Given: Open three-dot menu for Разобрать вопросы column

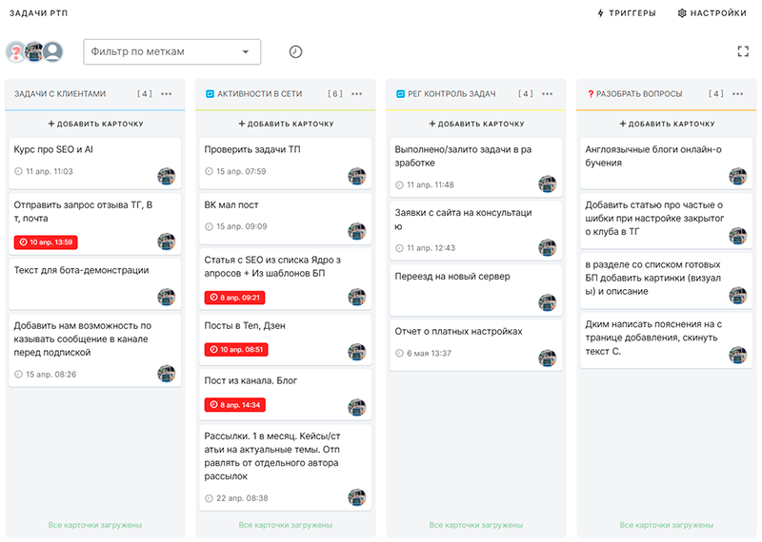Looking at the screenshot, I should pyautogui.click(x=738, y=94).
